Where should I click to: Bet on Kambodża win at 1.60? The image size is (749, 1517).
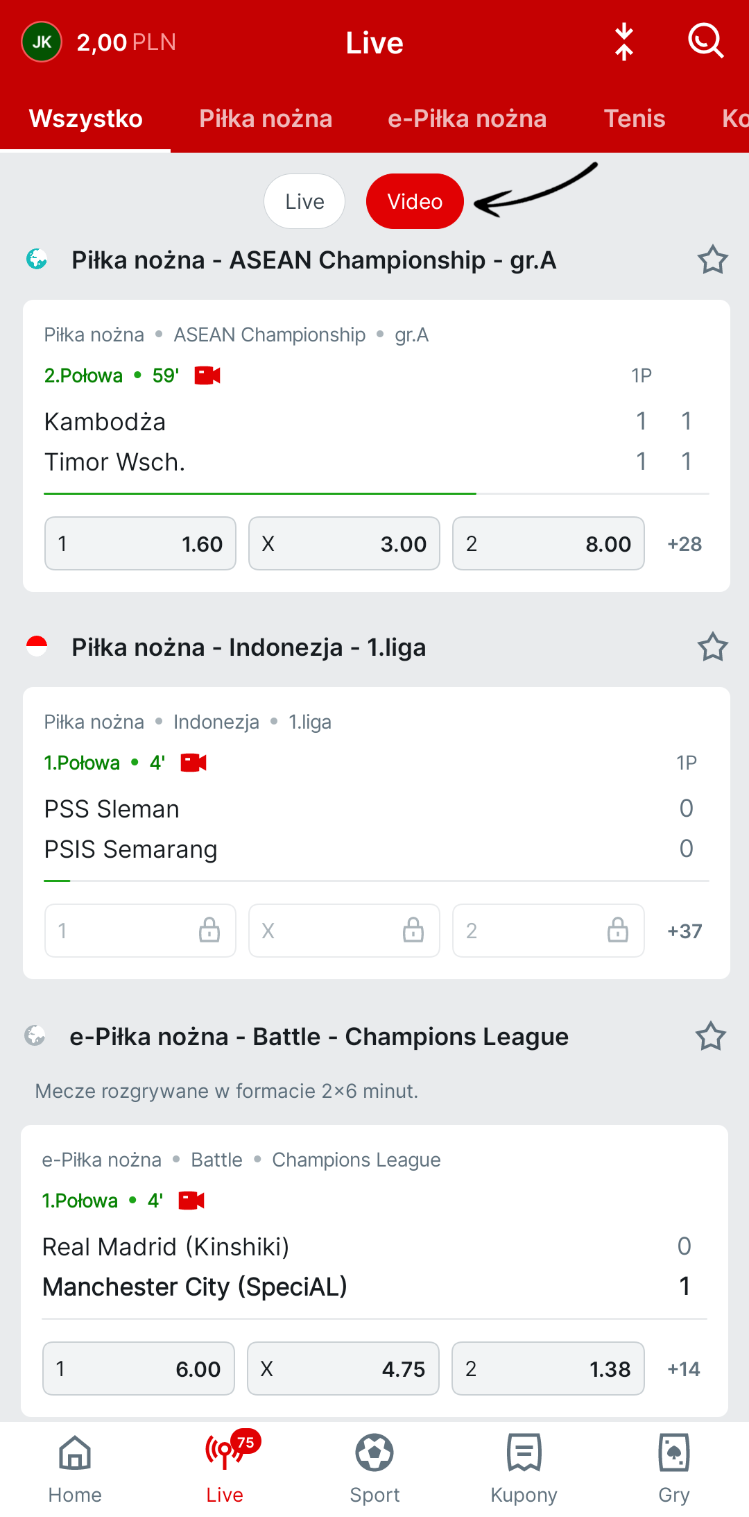click(140, 543)
